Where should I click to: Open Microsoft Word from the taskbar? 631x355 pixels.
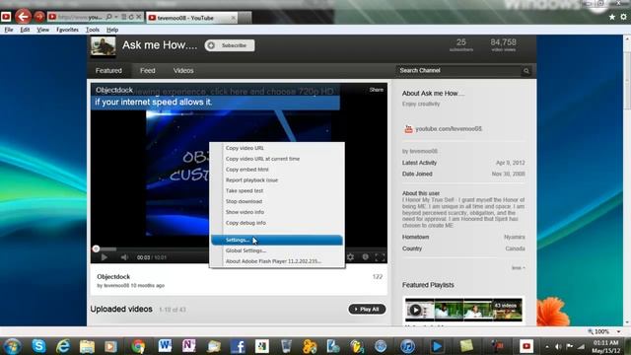point(165,346)
